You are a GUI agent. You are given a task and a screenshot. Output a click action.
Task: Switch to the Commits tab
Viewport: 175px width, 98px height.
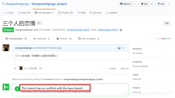42,38
